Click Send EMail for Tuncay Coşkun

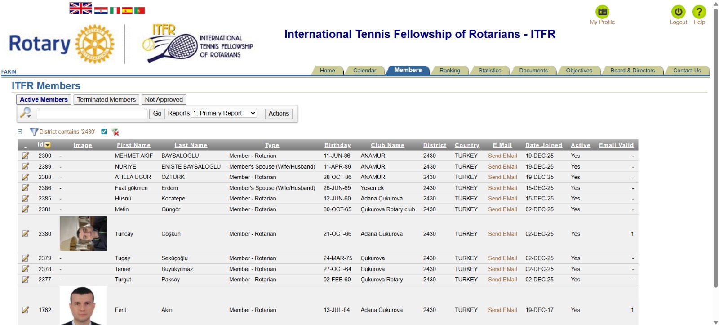click(502, 234)
